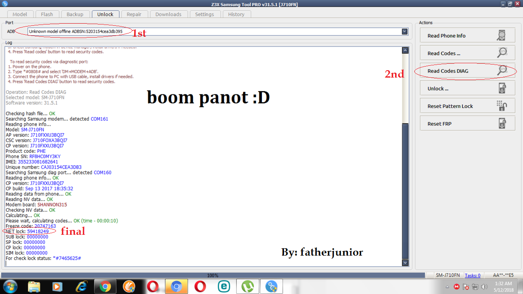Image resolution: width=523 pixels, height=294 pixels.
Task: Open the green ESET taskbar icon
Action: (x=224, y=287)
